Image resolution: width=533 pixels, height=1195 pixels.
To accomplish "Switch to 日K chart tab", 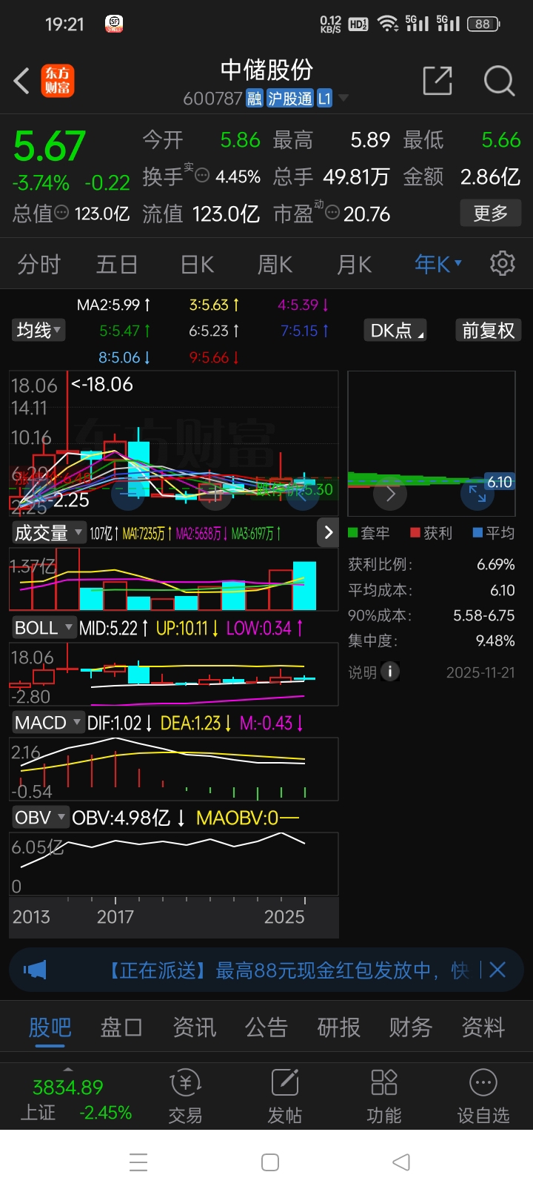I will [197, 264].
